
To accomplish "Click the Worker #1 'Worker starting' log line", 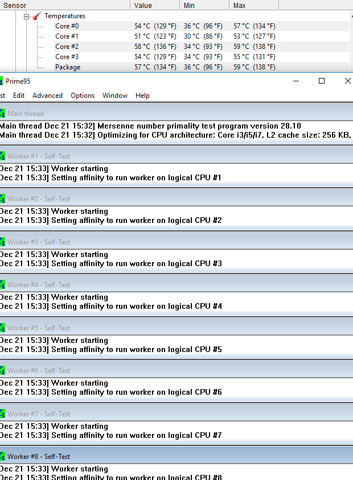I will (54, 169).
